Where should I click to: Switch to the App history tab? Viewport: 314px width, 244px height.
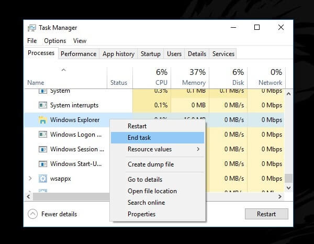point(118,54)
